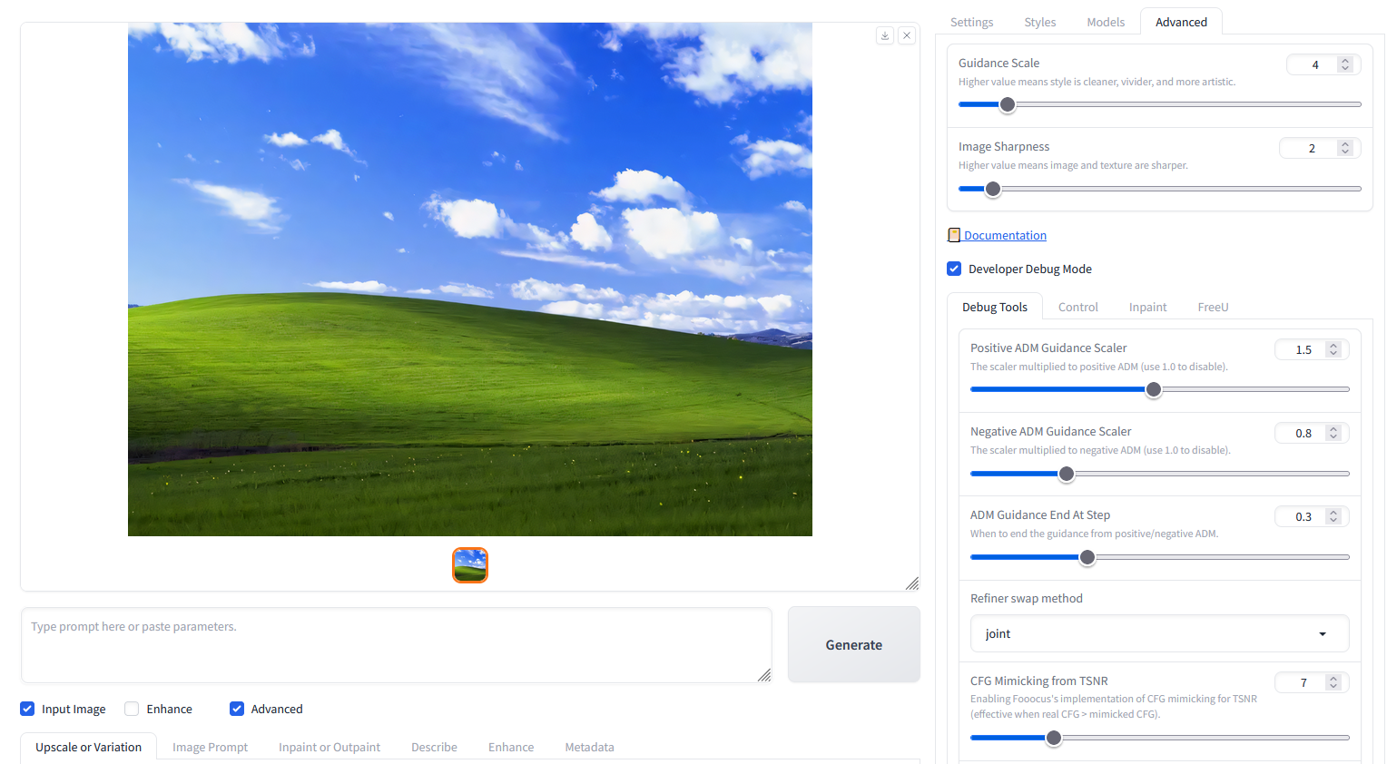Image resolution: width=1387 pixels, height=764 pixels.
Task: Adjust the Guidance Scale slider
Action: tap(1159, 104)
